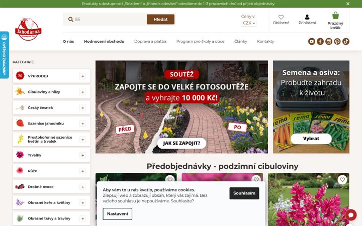362x226 pixels.
Task: Open the YouTube social icon
Action: point(311,42)
